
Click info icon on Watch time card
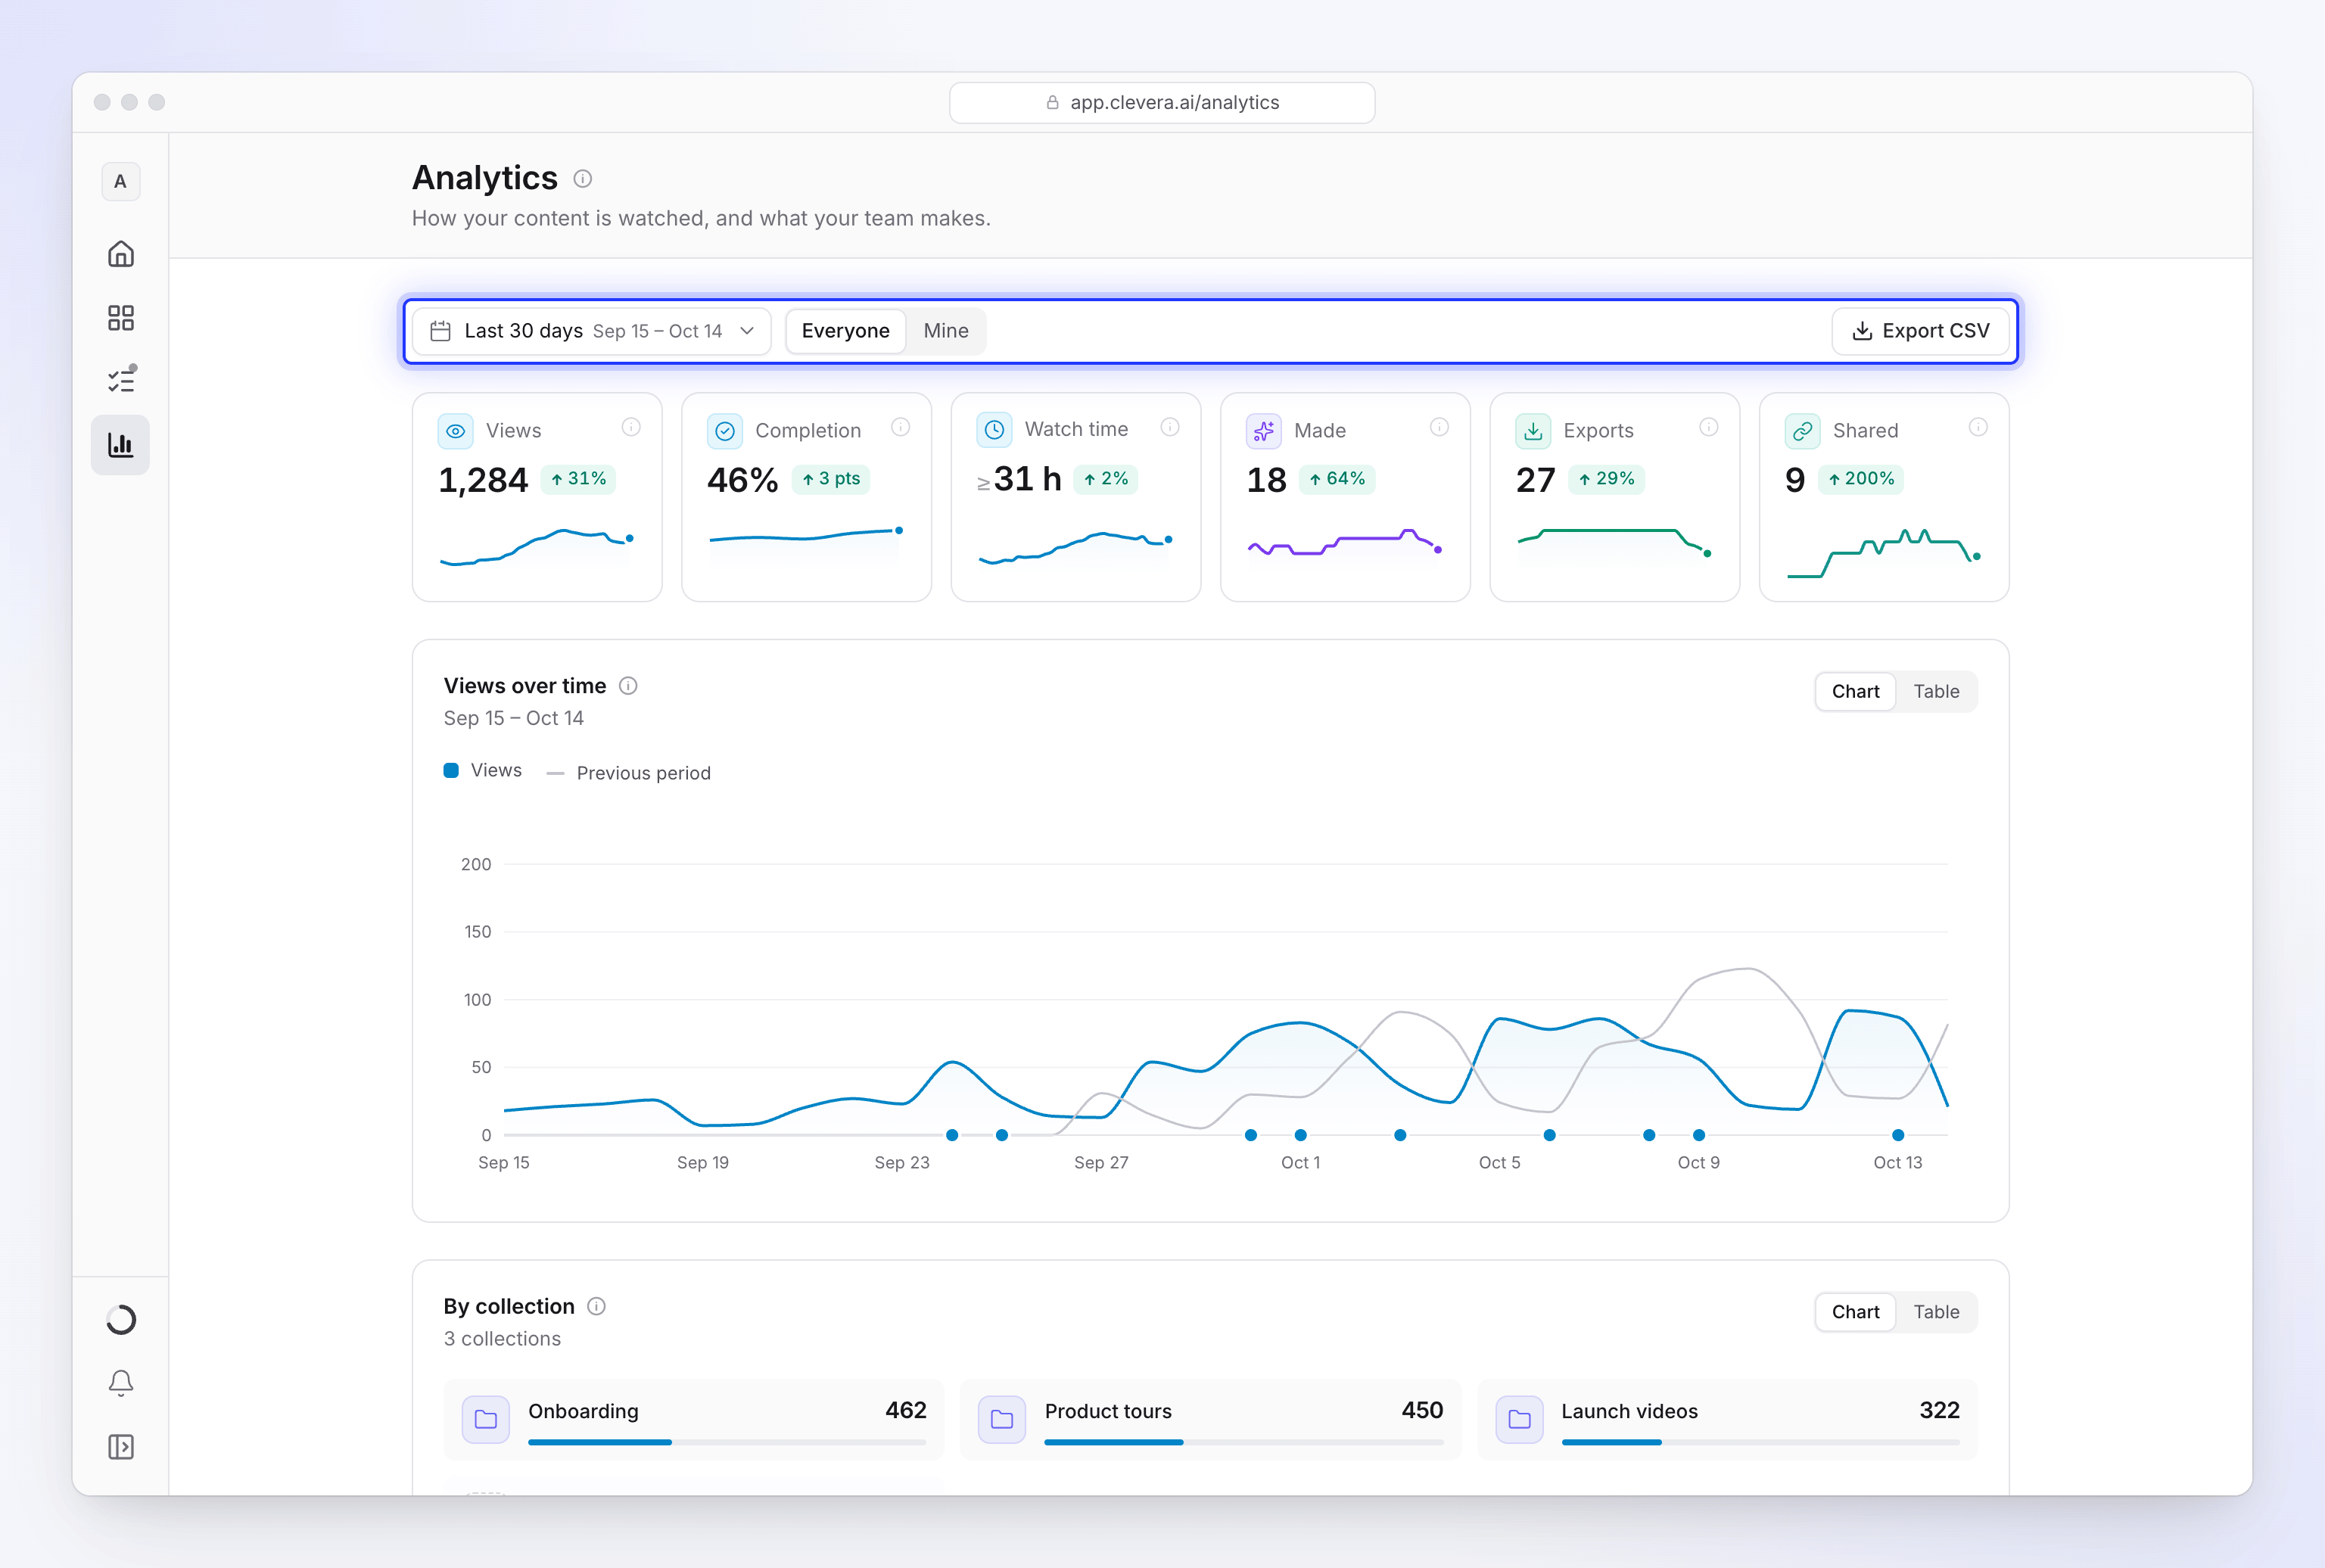click(x=1169, y=427)
